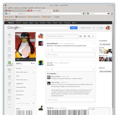Open the Home icon in left sidebar
This screenshot has width=118, height=115.
pyautogui.click(x=9, y=35)
